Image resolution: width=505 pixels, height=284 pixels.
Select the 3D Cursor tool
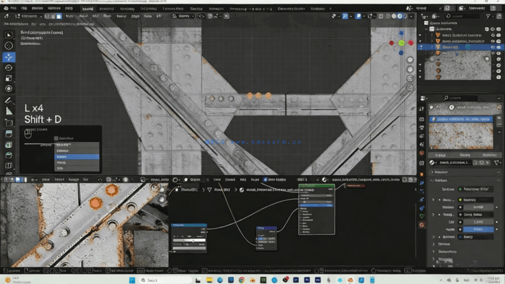9,46
